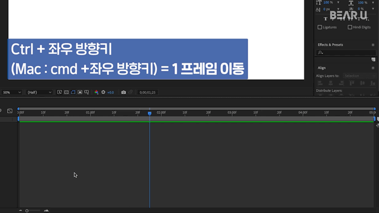Open the vertical scale percentage dropdown arrow
The height and width of the screenshot is (213, 379).
click(x=338, y=2)
